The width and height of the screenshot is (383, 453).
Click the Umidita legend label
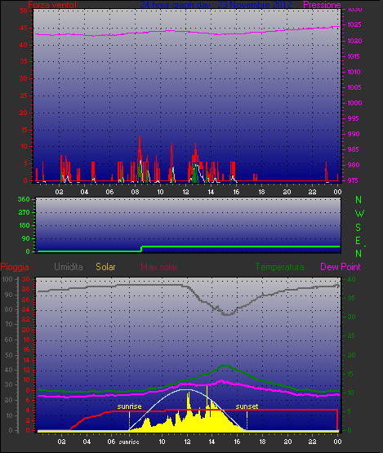point(69,267)
